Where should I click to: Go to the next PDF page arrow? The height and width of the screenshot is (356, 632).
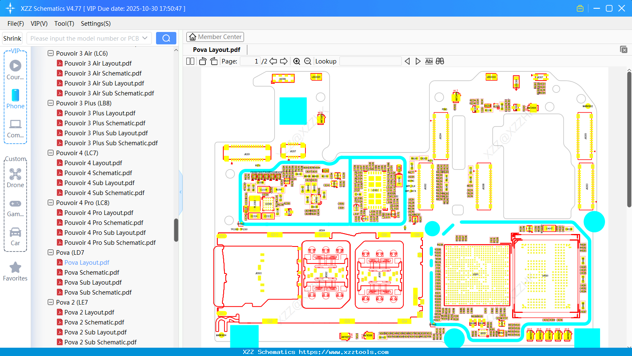pyautogui.click(x=284, y=61)
